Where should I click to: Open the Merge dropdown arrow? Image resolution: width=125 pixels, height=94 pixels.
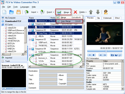tap(70, 12)
